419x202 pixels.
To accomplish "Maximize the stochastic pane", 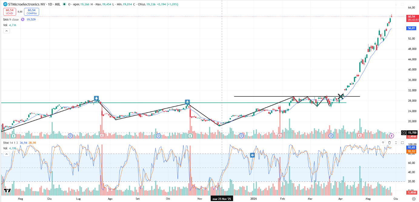I will click(402, 143).
